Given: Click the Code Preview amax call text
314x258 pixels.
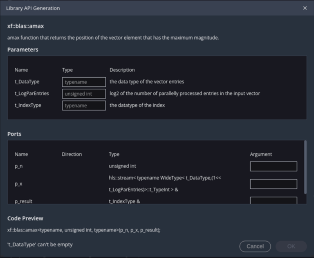Looking at the screenshot, I should click(84, 230).
